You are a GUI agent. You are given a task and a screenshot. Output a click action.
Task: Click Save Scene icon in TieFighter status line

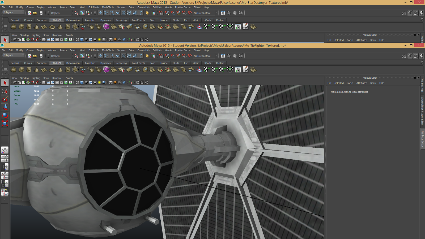(41, 56)
